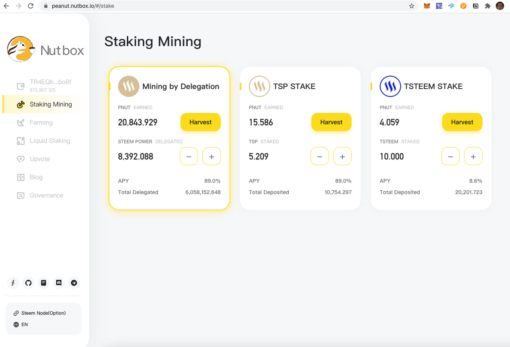Open the Chrome extensions puzzle icon
The height and width of the screenshot is (347, 510).
tap(487, 6)
